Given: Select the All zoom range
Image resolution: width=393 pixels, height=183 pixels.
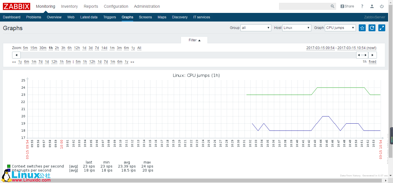Looking at the screenshot, I should tap(139, 48).
